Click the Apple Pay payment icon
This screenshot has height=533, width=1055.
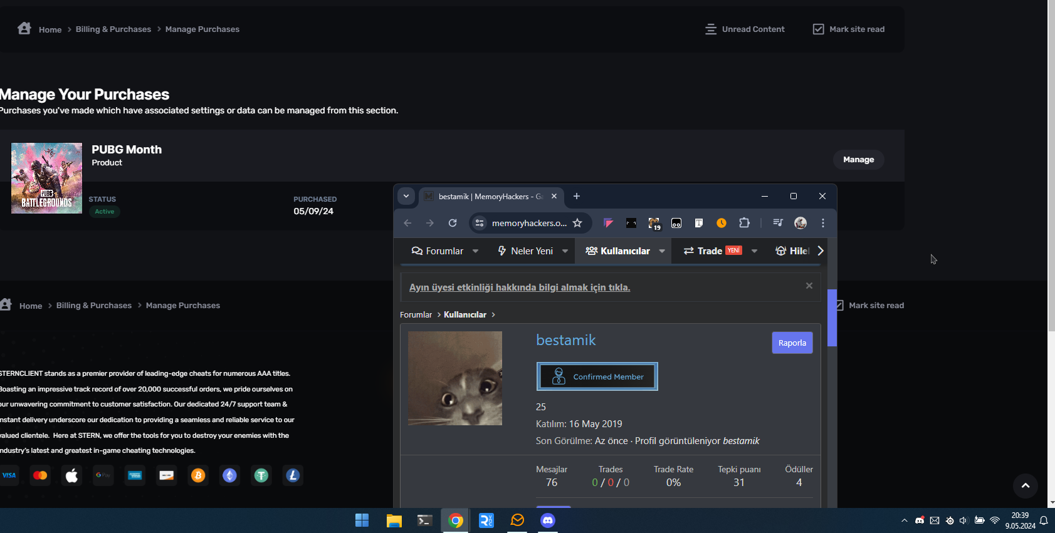click(72, 475)
